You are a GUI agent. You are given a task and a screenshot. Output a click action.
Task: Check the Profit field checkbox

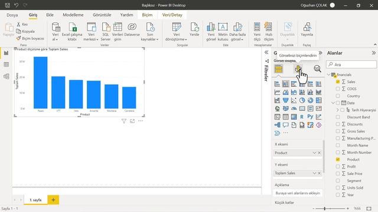(338, 166)
